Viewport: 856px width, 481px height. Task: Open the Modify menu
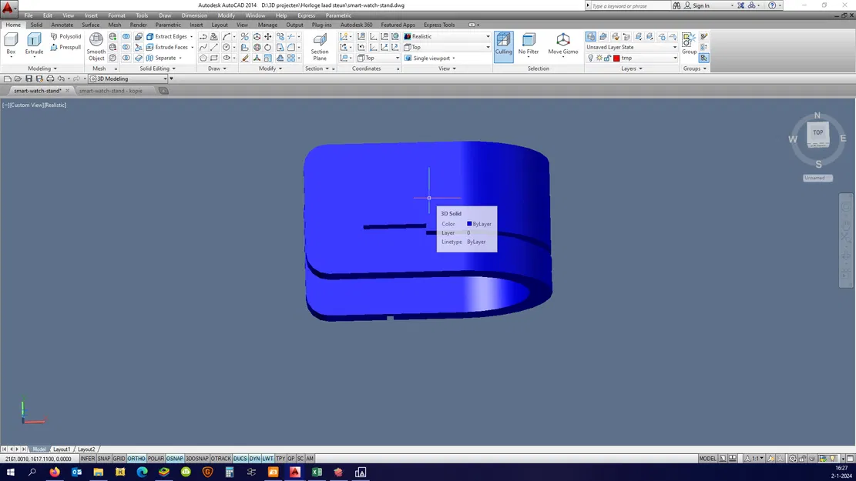(226, 15)
